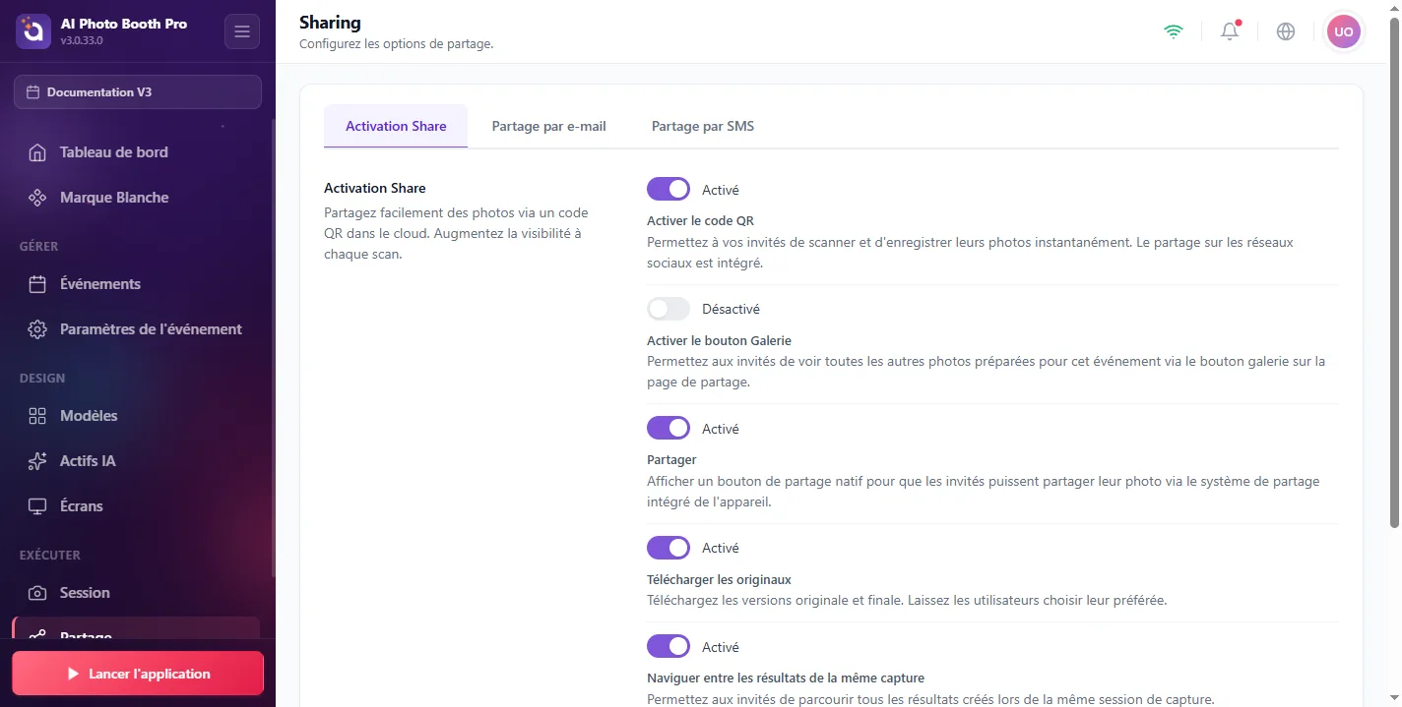Click Configurez les options de partage subtitle

pyautogui.click(x=396, y=44)
